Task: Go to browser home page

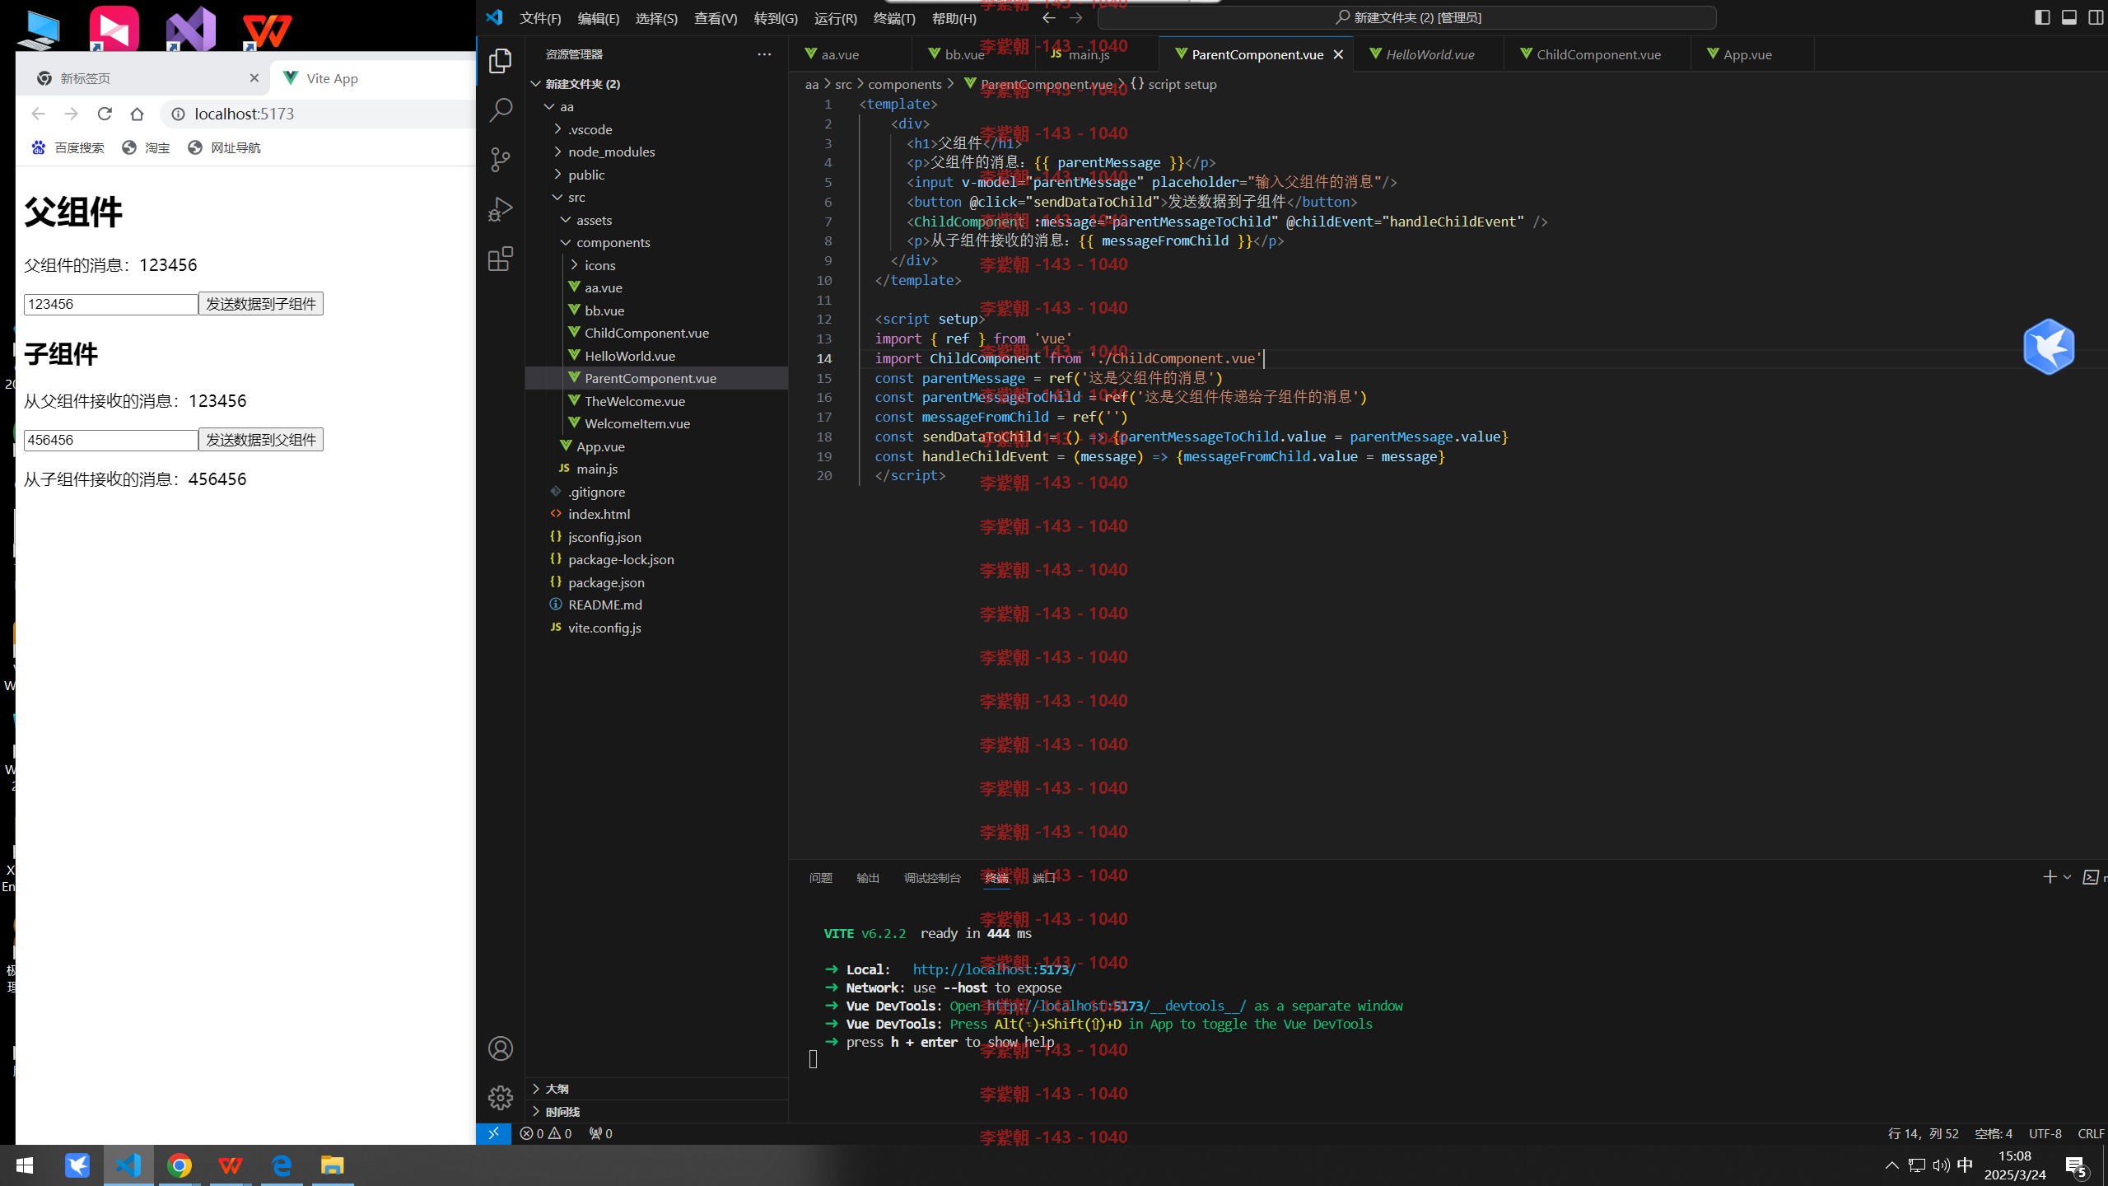Action: 138,114
